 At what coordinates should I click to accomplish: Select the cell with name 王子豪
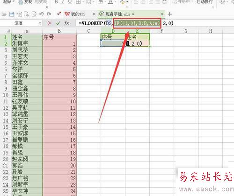click(x=27, y=127)
